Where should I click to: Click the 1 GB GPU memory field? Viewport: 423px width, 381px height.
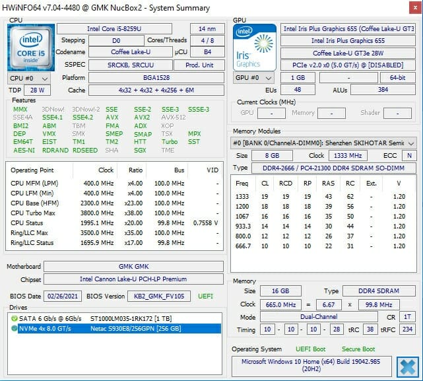(x=298, y=78)
